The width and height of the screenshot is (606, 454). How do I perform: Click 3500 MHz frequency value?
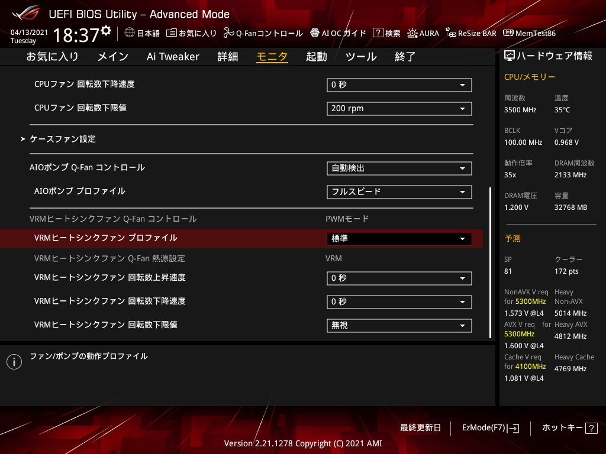click(x=520, y=110)
